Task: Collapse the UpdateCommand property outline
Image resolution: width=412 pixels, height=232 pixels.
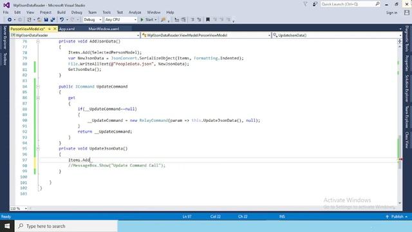Action: pos(38,86)
